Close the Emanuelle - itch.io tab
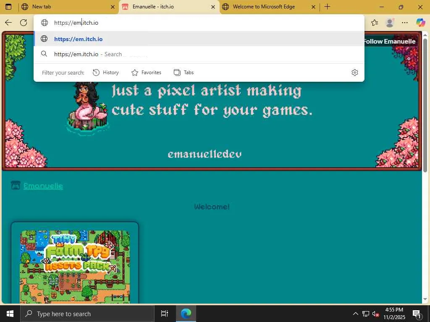This screenshot has width=430, height=322. pyautogui.click(x=213, y=7)
